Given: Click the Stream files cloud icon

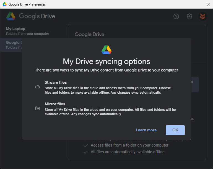Looking at the screenshot, I should [x=38, y=87].
